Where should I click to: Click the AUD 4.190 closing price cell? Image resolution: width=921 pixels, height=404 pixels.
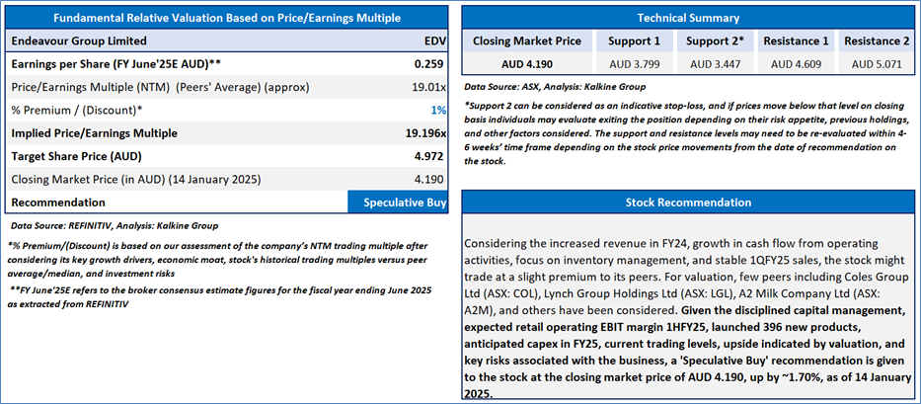tap(527, 64)
